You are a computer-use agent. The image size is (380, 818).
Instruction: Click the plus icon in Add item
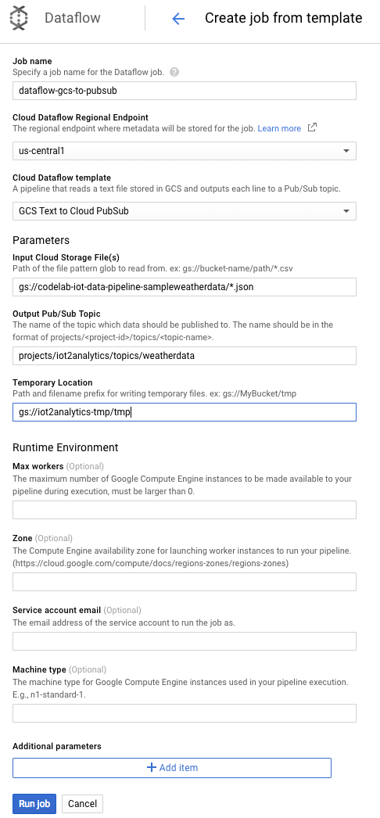151,767
